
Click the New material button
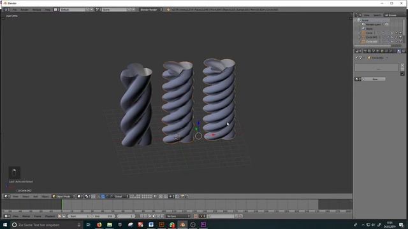pyautogui.click(x=374, y=79)
